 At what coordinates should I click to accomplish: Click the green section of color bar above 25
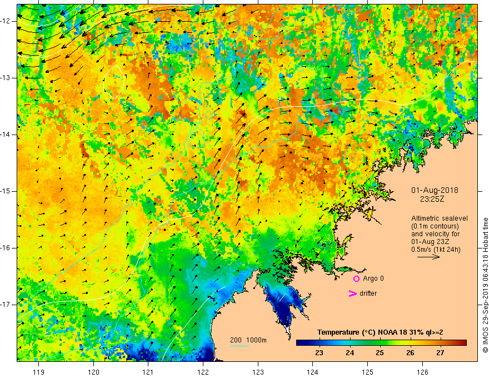pos(383,343)
